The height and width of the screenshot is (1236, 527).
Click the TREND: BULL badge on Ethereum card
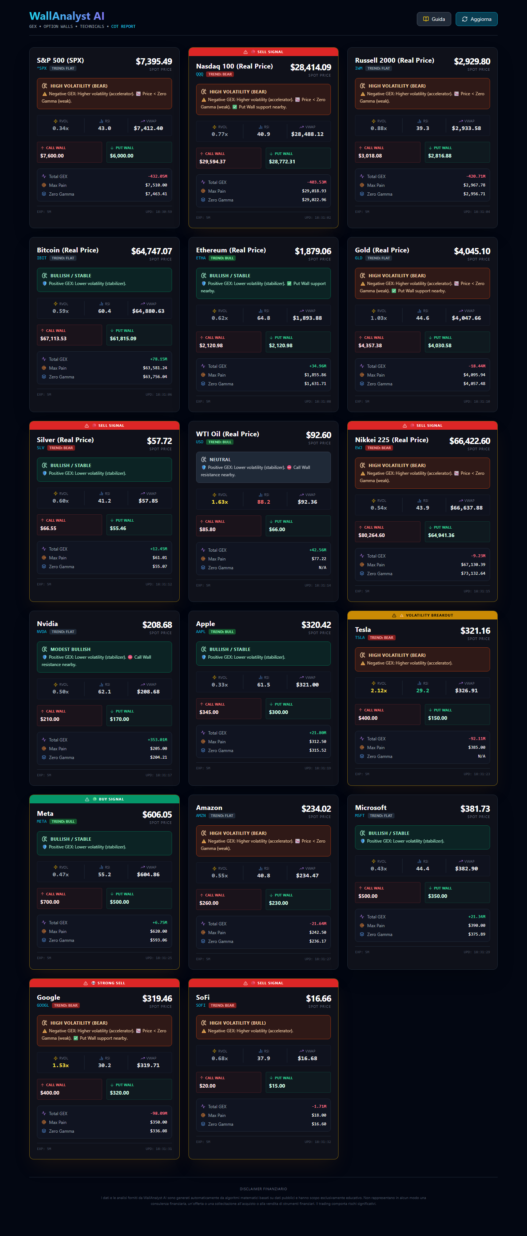click(x=222, y=258)
